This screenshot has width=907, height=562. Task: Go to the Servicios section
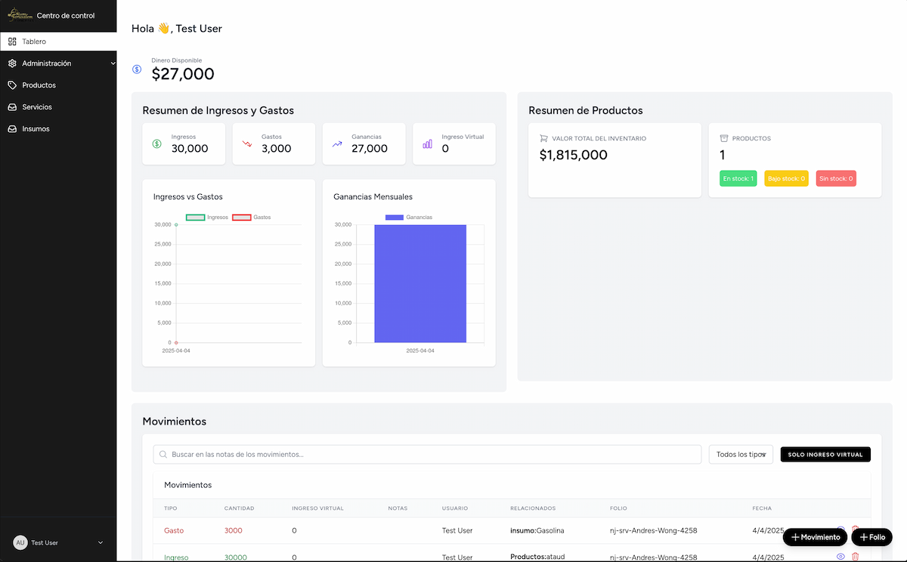(37, 107)
